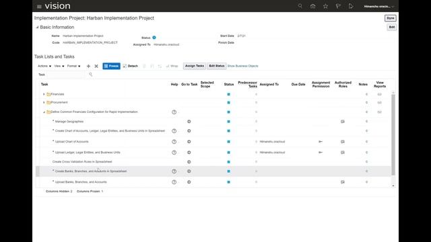Select Upload Banks, Branches, and Accounts row

pos(213,182)
